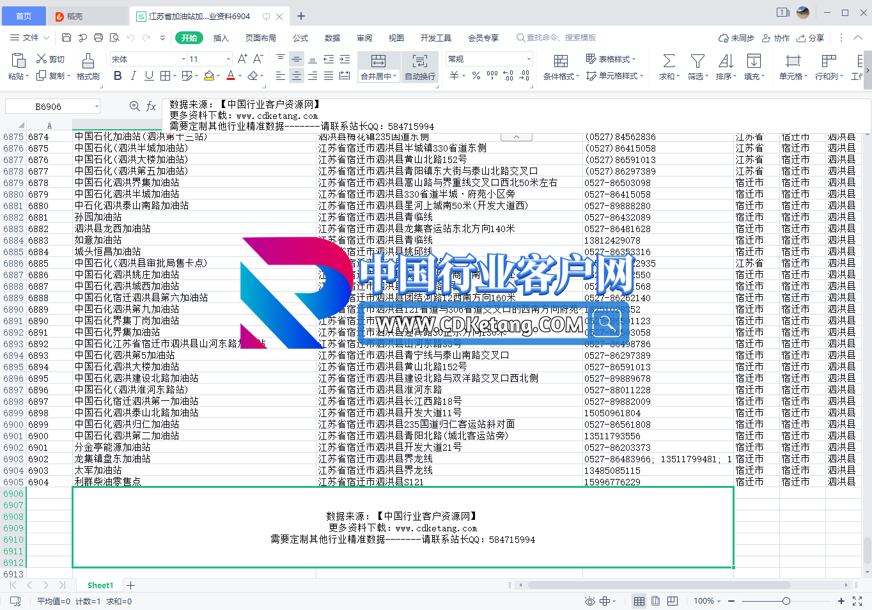Click the 协作 collaborate button
The height and width of the screenshot is (610, 872).
point(775,38)
